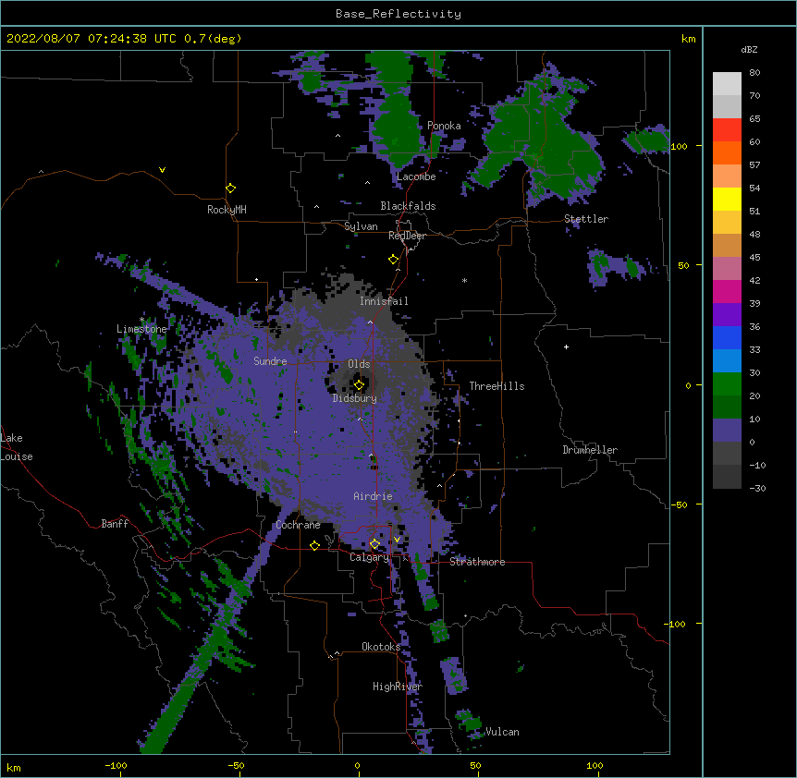Viewport: 797px width, 778px height.
Task: Click the purple 10 dBZ legend swatch
Action: coord(727,431)
